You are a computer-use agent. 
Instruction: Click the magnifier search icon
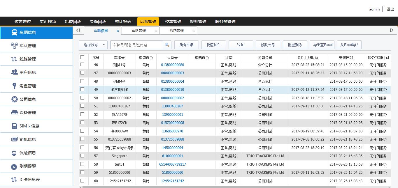(x=167, y=45)
